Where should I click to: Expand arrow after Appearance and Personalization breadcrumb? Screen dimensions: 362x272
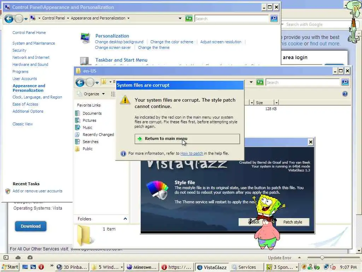click(129, 18)
